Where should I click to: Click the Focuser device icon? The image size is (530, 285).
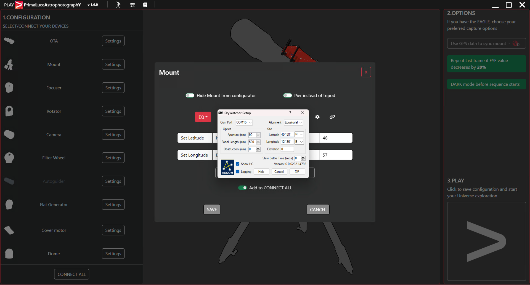9,88
